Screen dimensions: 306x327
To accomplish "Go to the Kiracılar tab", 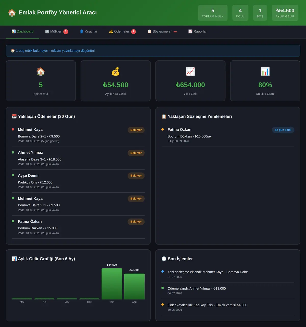I will [88, 32].
